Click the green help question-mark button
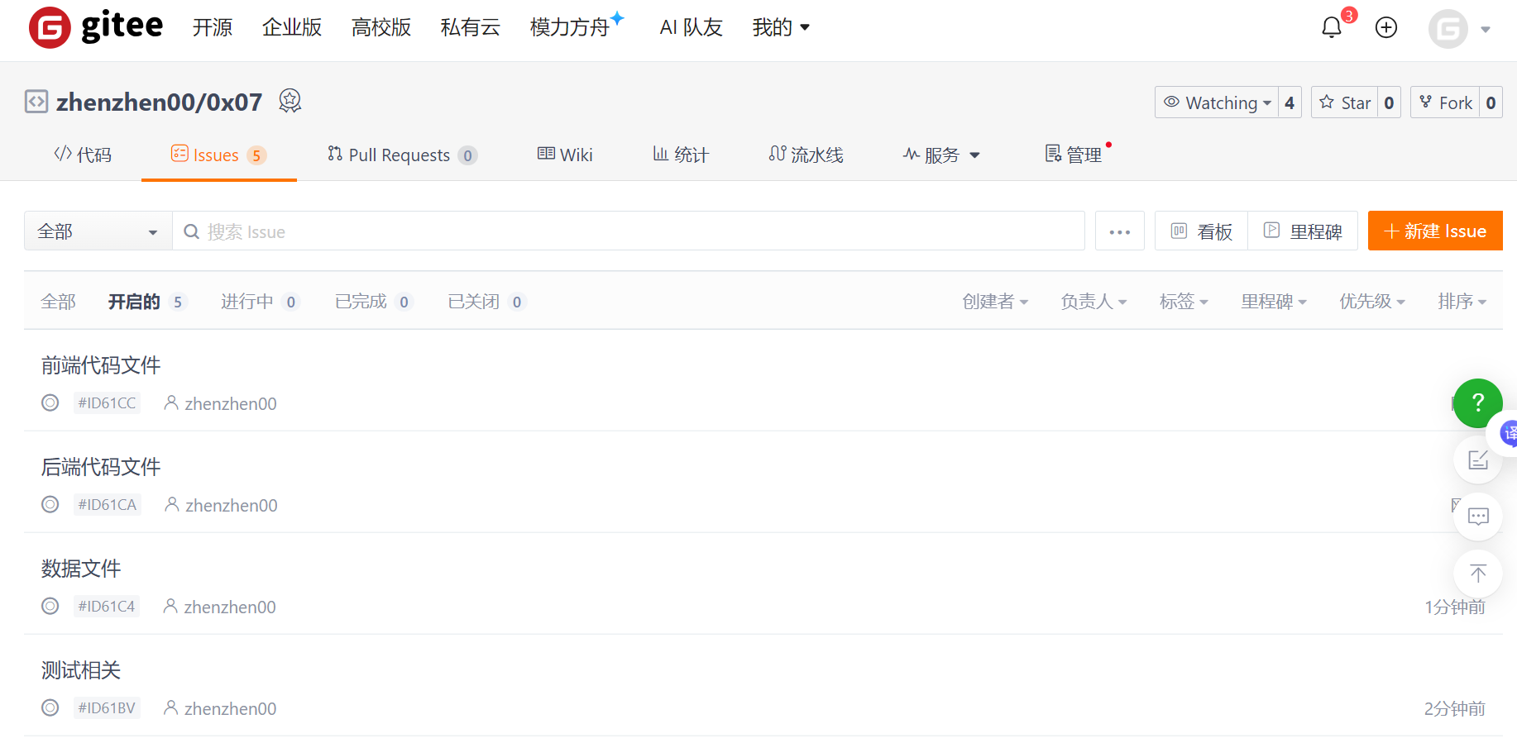 [1478, 403]
